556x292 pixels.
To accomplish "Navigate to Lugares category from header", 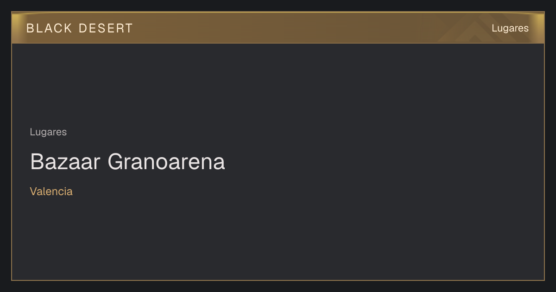I will (x=510, y=28).
